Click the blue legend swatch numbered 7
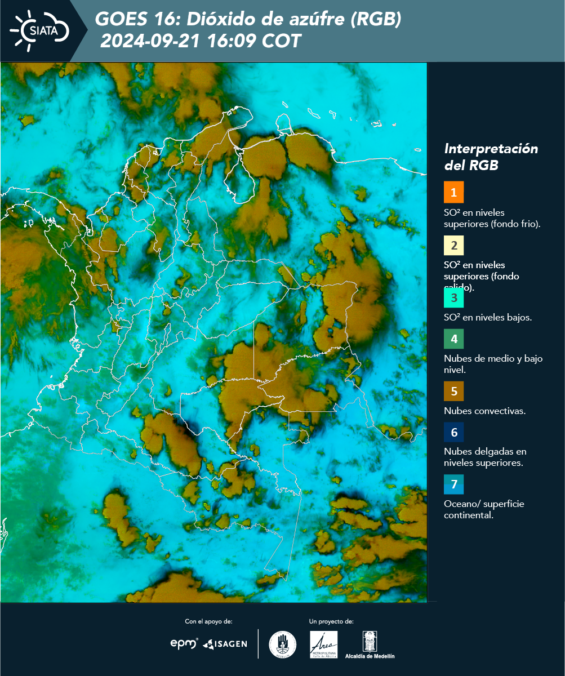Screen dimensions: 565x676 point(453,484)
